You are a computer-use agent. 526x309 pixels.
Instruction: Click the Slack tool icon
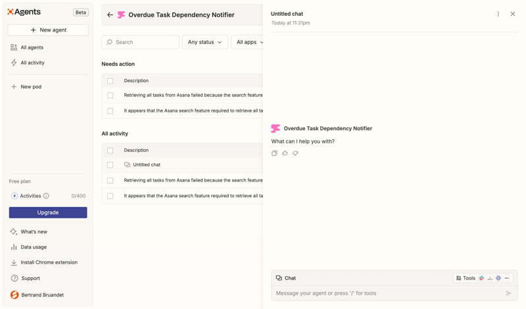pyautogui.click(x=482, y=278)
